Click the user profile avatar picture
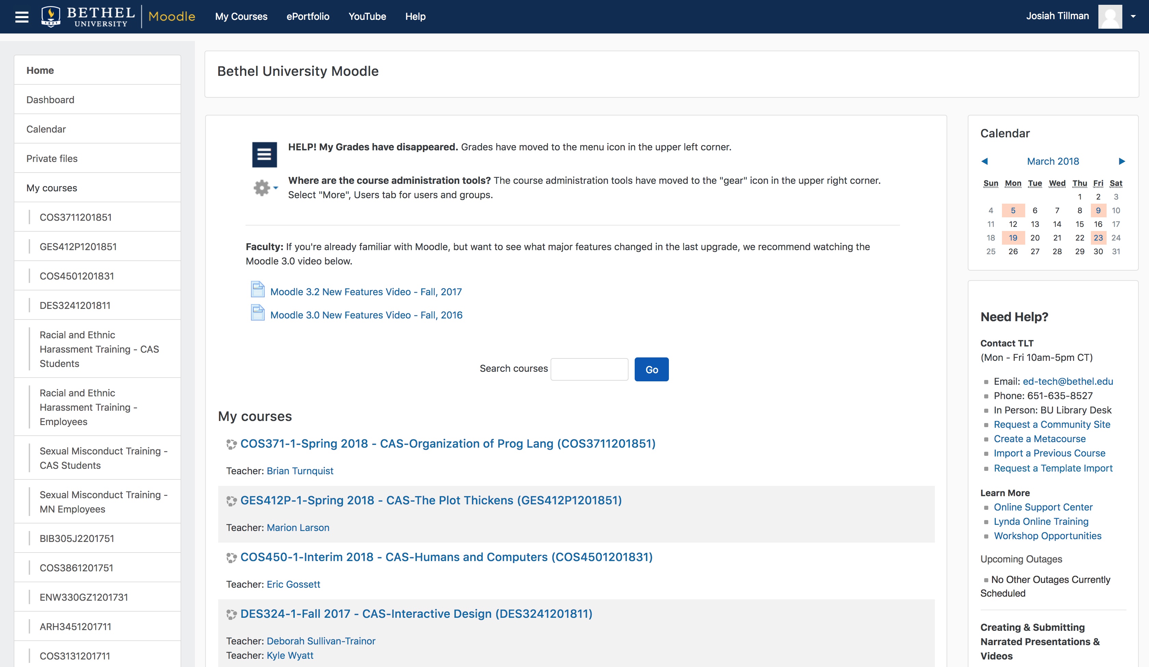The image size is (1149, 667). [1110, 16]
